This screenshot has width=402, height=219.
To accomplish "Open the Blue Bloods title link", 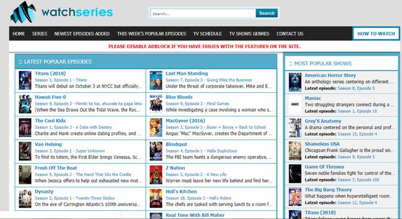I will [179, 97].
